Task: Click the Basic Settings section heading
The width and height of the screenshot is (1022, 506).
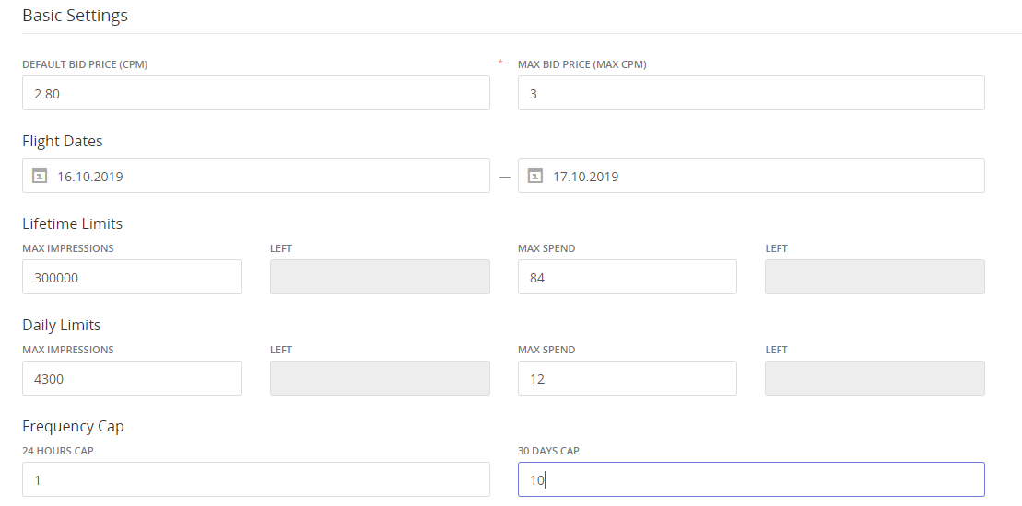Action: pos(75,16)
